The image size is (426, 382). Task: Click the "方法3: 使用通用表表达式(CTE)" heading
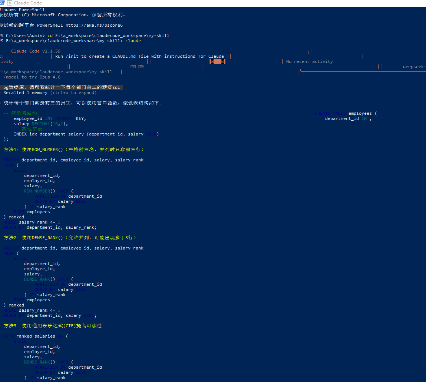point(53,326)
